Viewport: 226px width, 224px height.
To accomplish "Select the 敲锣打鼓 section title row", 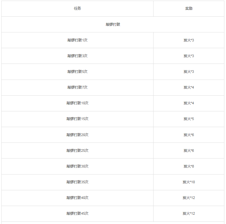I will [113, 24].
